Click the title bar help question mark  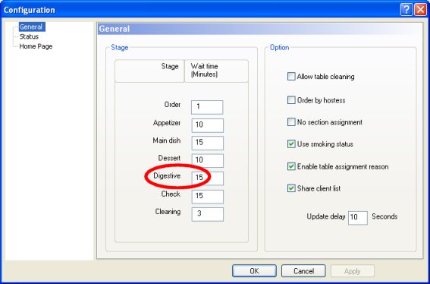click(x=406, y=10)
